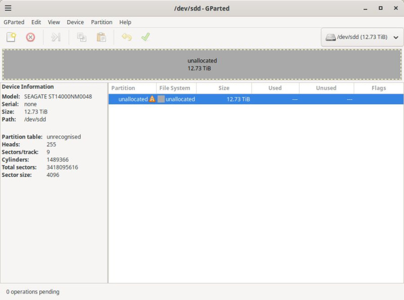This screenshot has height=300, width=404.
Task: Select the unallocated 12.73 TiB graphical block
Action: [202, 65]
